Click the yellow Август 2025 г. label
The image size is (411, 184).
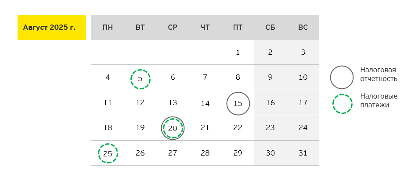51,28
